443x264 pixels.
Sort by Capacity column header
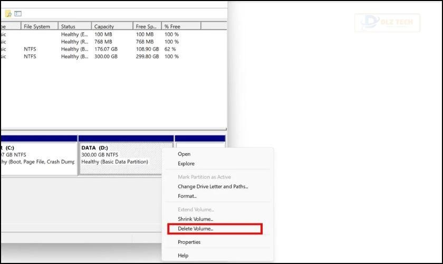click(112, 26)
